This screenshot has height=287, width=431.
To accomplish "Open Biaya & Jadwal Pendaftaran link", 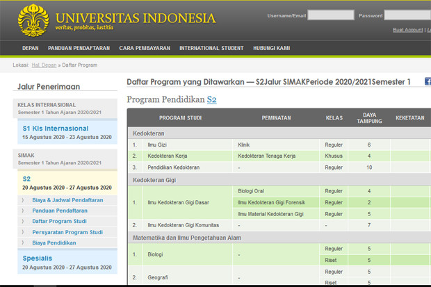I will click(67, 200).
